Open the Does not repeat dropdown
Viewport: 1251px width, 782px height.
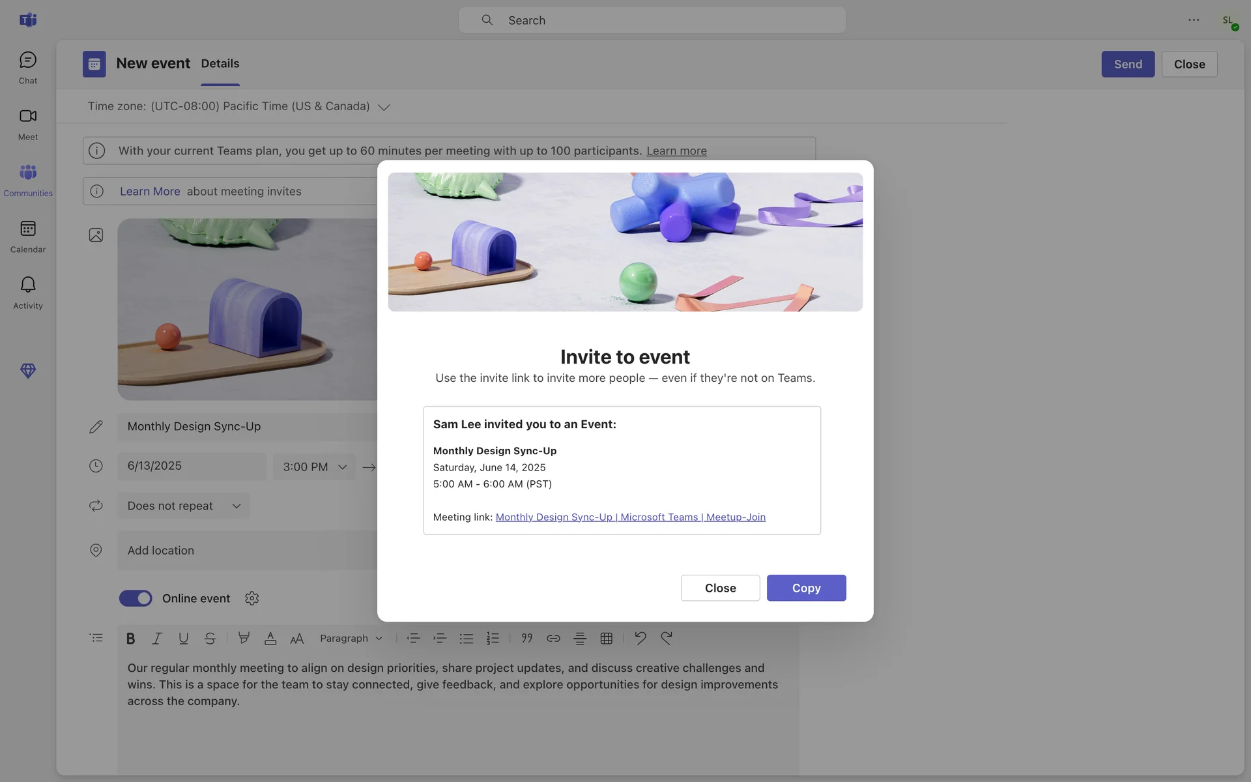click(184, 506)
